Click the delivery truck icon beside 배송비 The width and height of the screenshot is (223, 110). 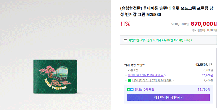pyautogui.click(x=194, y=30)
